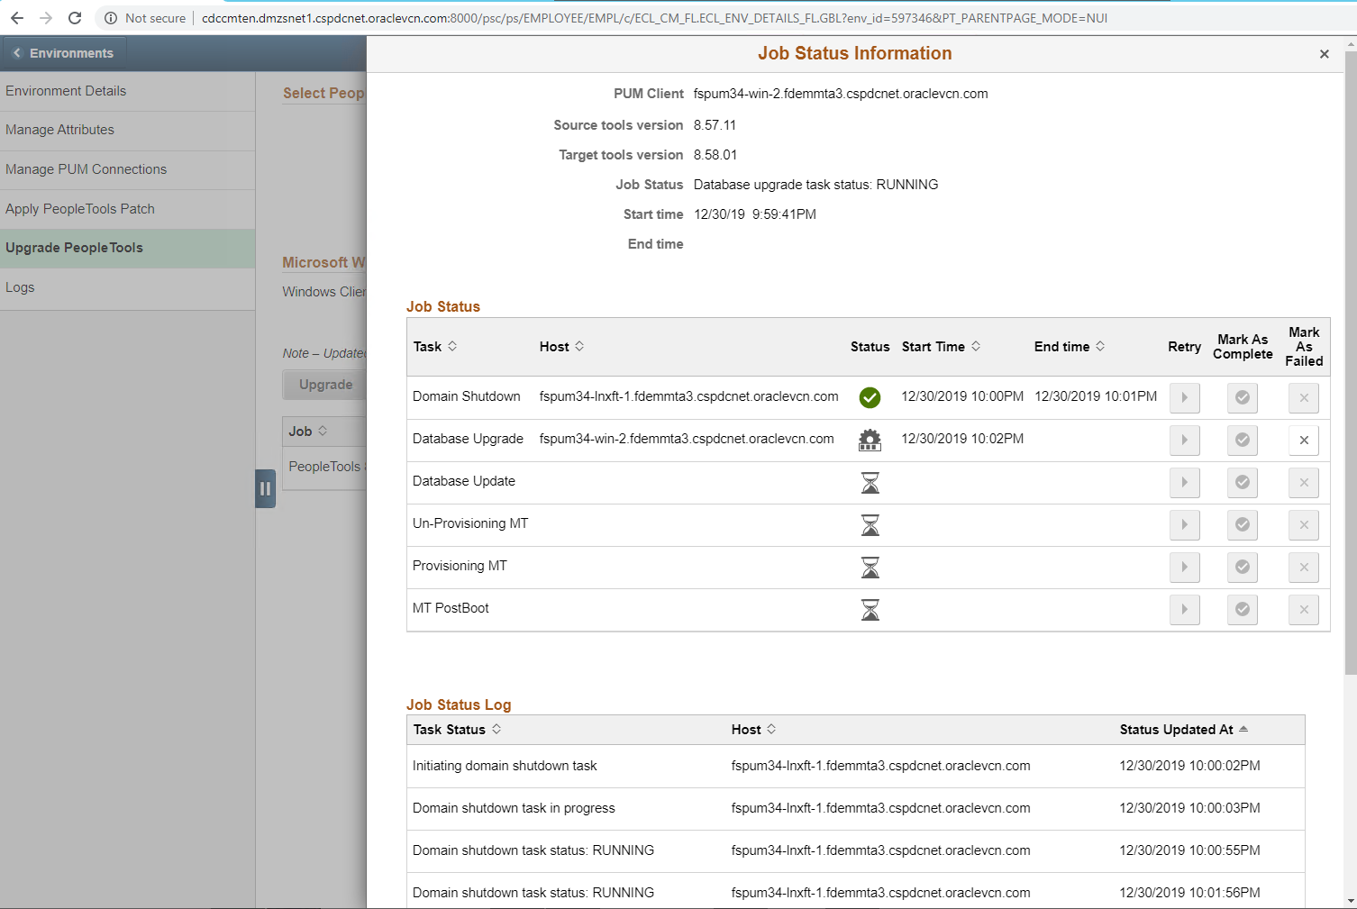Screen dimensions: 1357x909
Task: Sort Job Status Log by Host
Action: pos(753,729)
